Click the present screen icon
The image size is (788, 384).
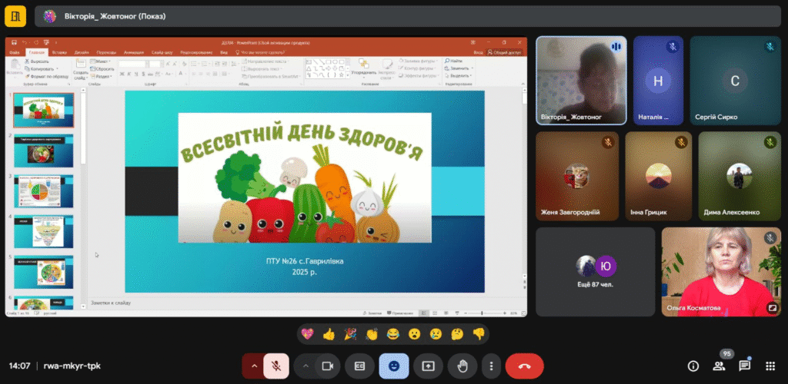click(428, 366)
